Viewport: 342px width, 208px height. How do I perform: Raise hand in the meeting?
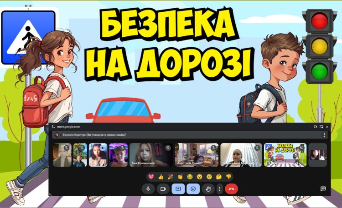208,189
